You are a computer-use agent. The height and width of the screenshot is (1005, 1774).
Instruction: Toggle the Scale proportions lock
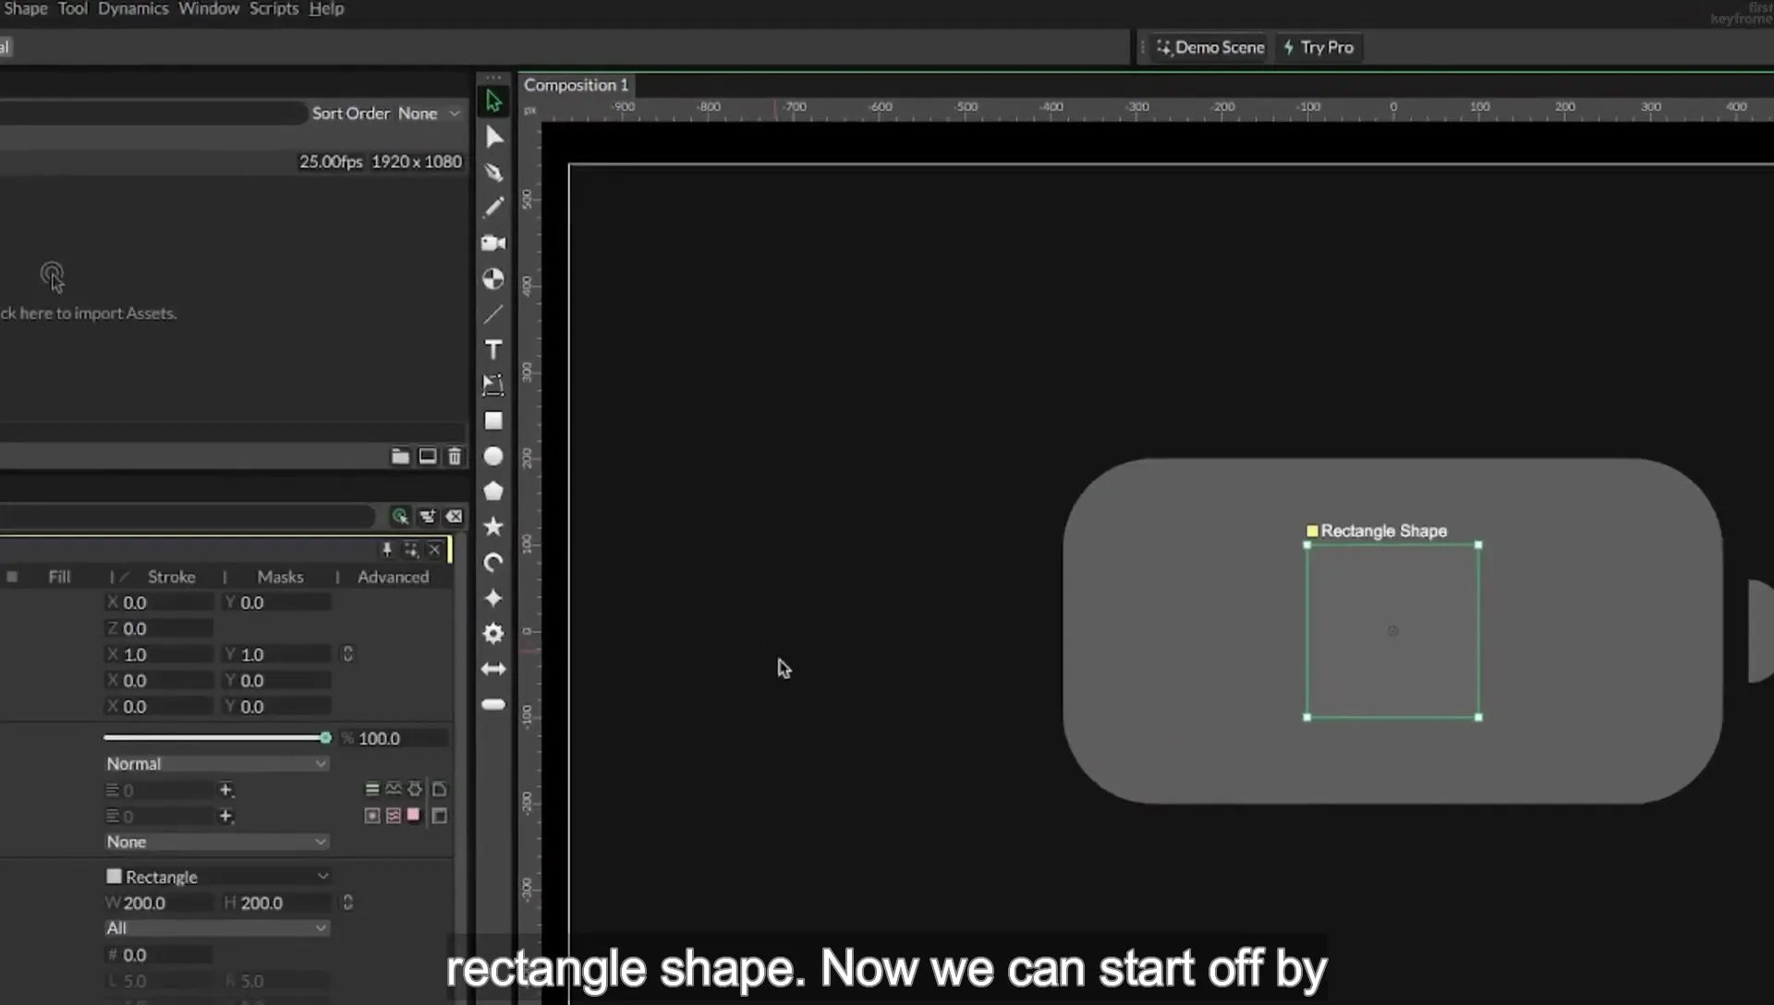coord(348,654)
